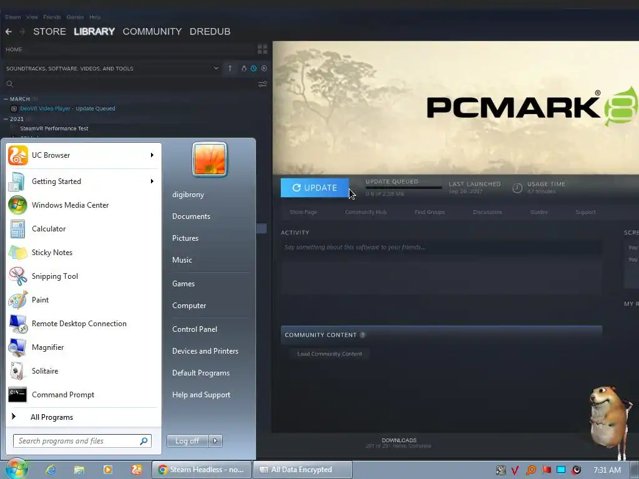This screenshot has height=479, width=639.
Task: Open Downloads status at bottom
Action: coord(399,443)
